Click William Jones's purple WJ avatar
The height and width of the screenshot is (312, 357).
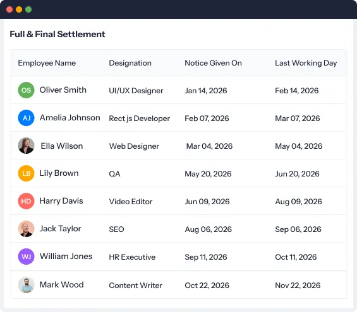tap(26, 257)
